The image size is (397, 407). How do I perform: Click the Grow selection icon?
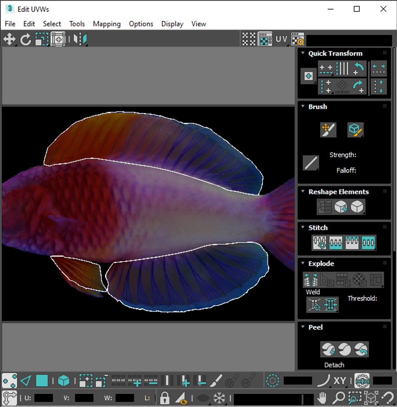click(86, 381)
